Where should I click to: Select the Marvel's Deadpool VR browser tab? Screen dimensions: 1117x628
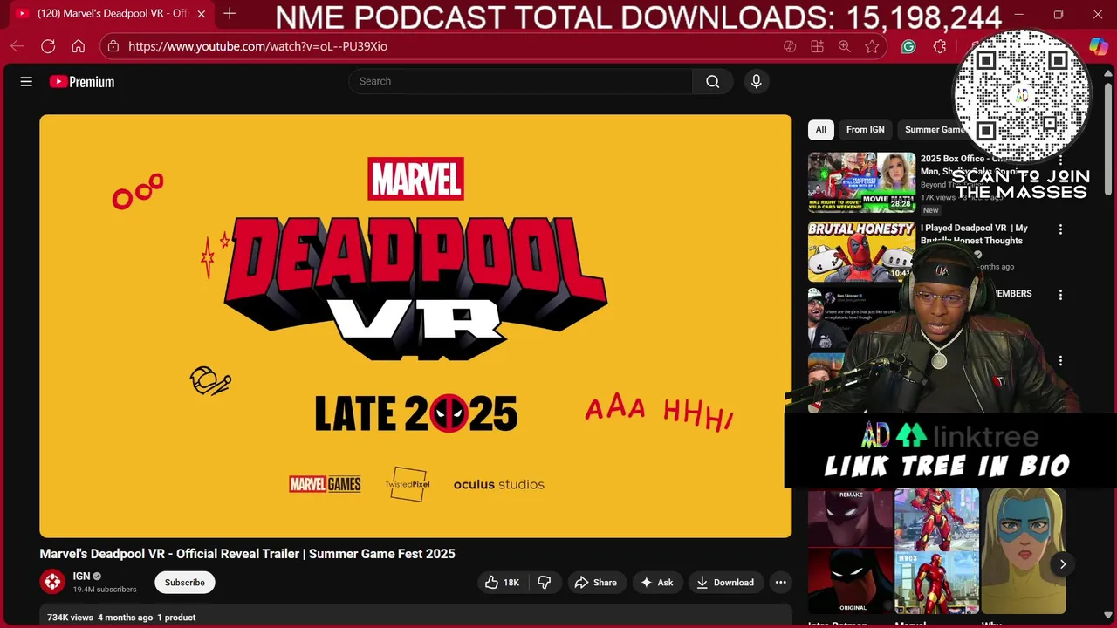[112, 14]
